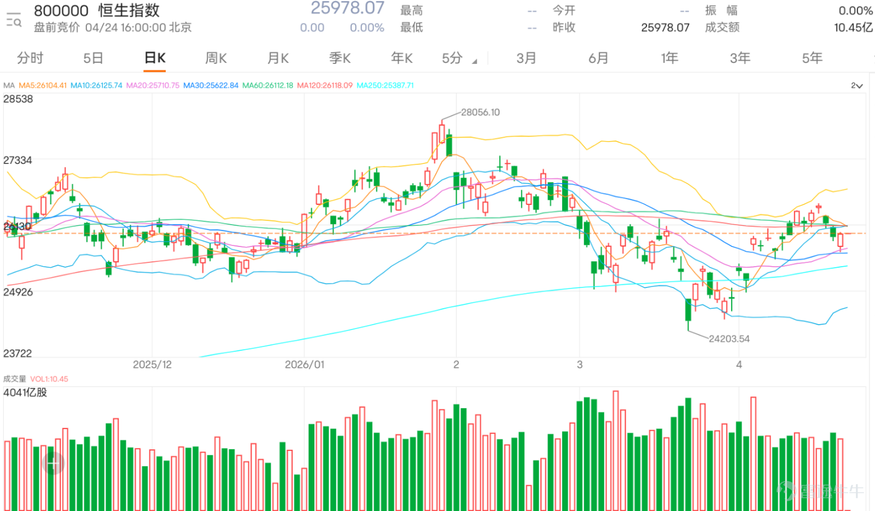Click the 4041亿股 volume axis label

tap(25, 392)
